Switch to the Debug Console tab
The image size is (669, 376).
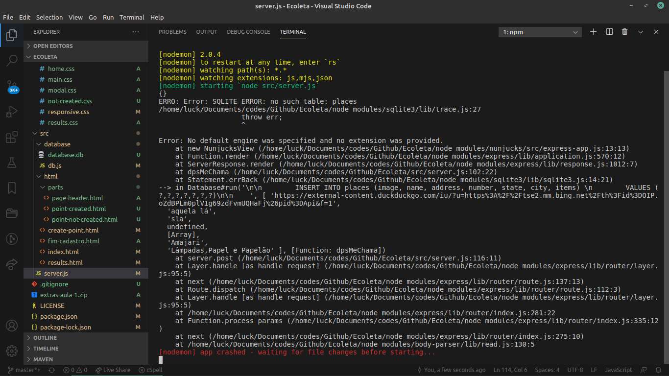click(248, 32)
